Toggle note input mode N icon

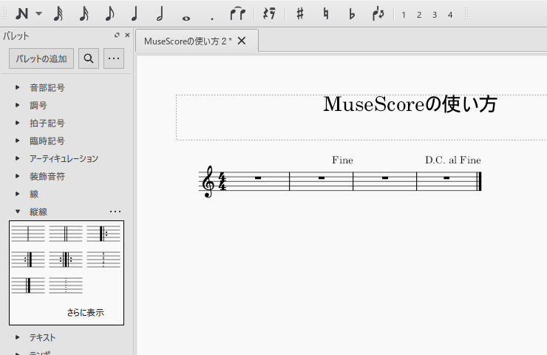tap(21, 14)
